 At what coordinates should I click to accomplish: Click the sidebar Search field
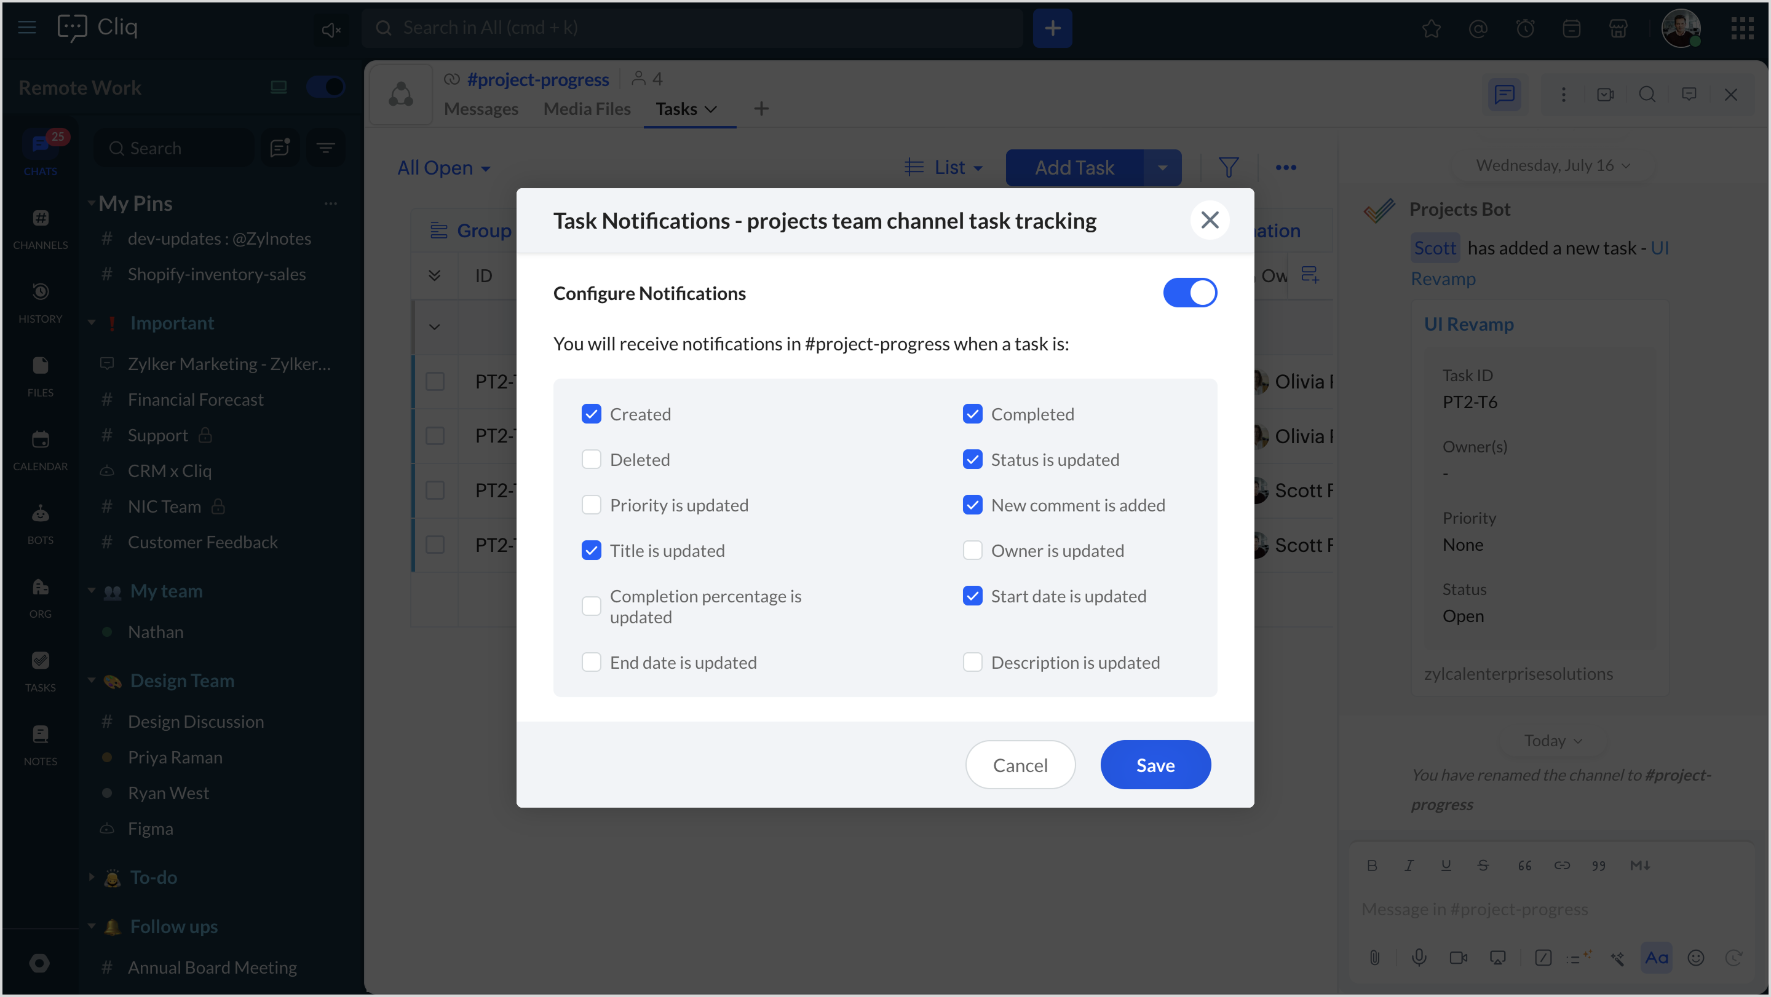[x=175, y=148]
